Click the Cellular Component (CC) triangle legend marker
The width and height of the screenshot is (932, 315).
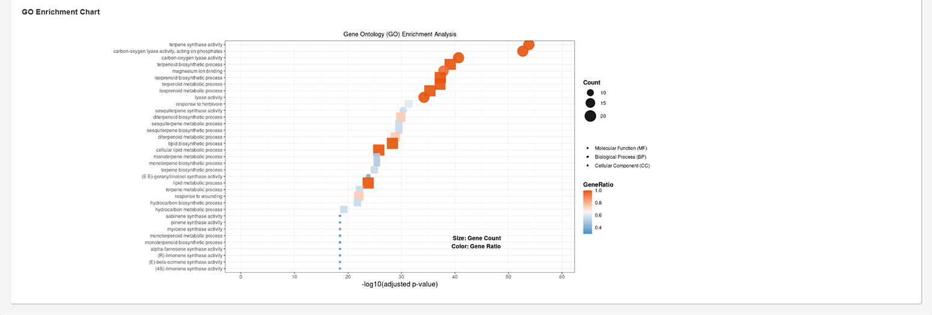click(587, 165)
